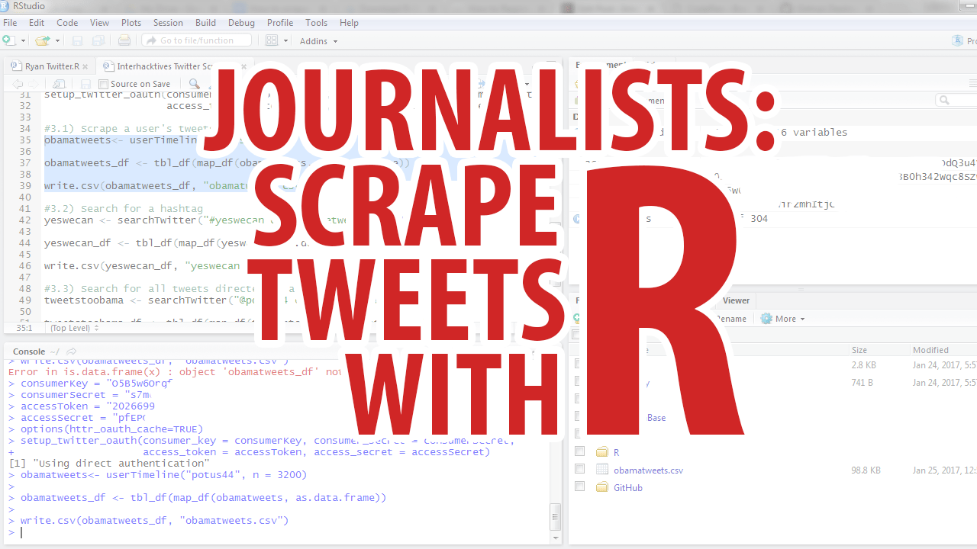Open the Code menu
Screen dimensions: 977x549
tap(67, 23)
